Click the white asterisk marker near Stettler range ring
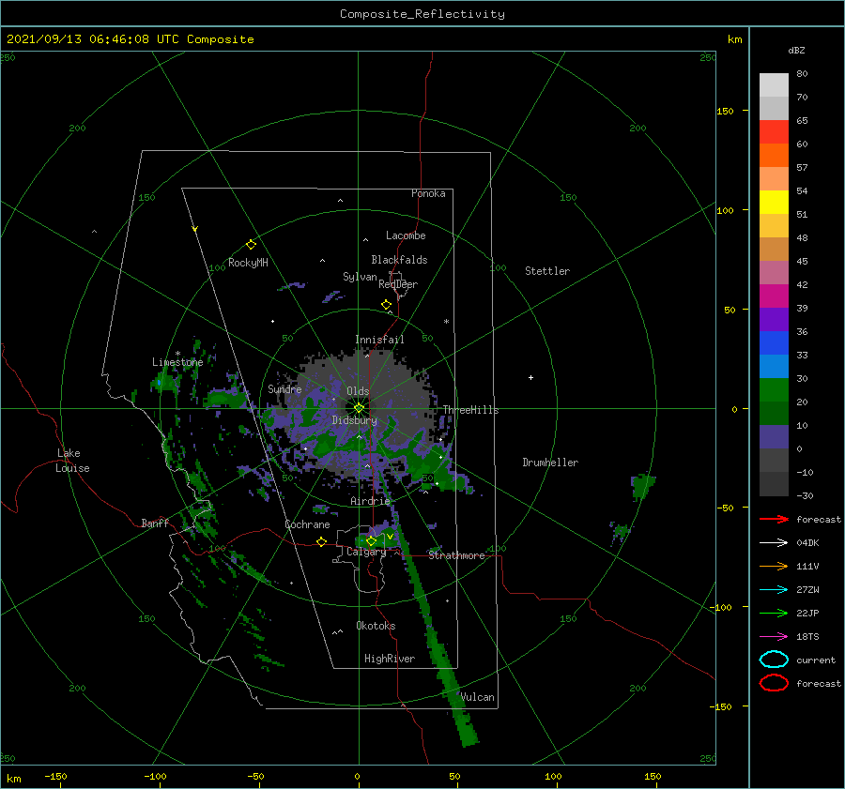Screen dimensions: 845x789 [x=446, y=322]
